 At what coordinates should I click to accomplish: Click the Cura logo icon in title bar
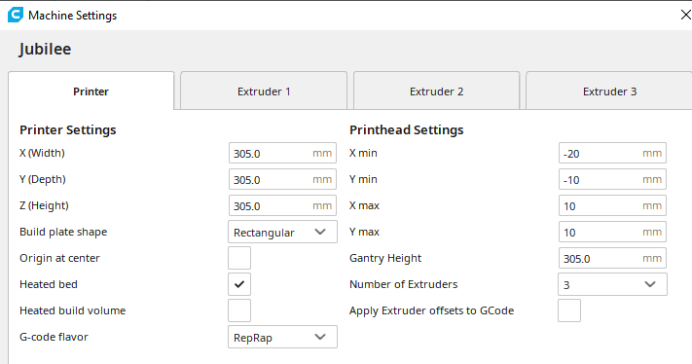tap(15, 15)
